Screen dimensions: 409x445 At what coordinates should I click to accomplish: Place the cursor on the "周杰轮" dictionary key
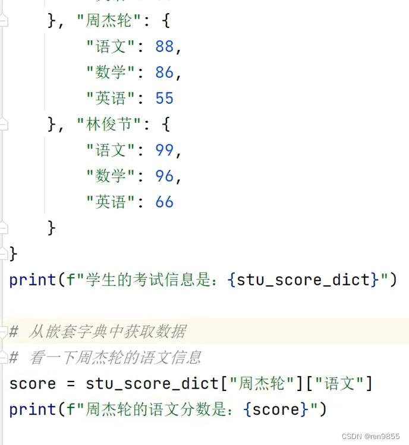click(109, 21)
